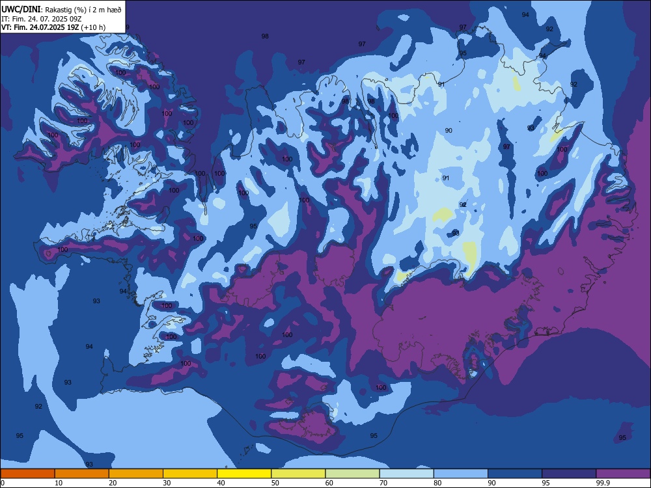Click the light green 60–70 legend swatch
The image size is (651, 488).
pyautogui.click(x=352, y=474)
